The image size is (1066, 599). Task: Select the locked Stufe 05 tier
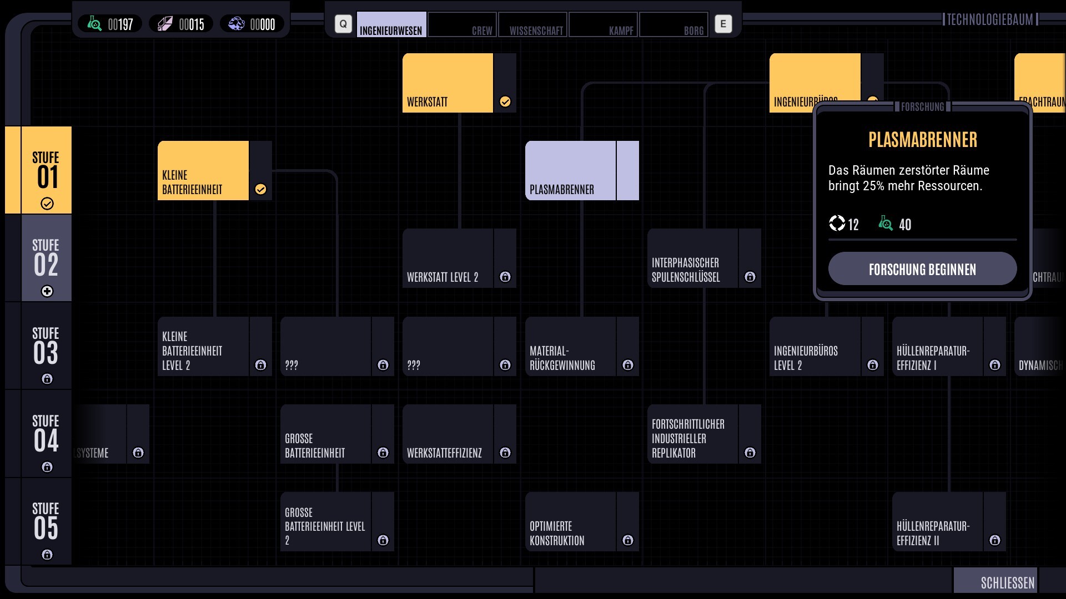point(46,521)
